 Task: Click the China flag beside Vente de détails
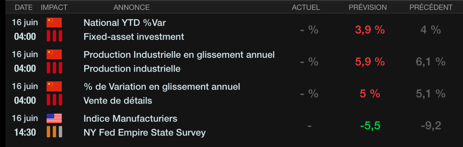click(x=54, y=86)
